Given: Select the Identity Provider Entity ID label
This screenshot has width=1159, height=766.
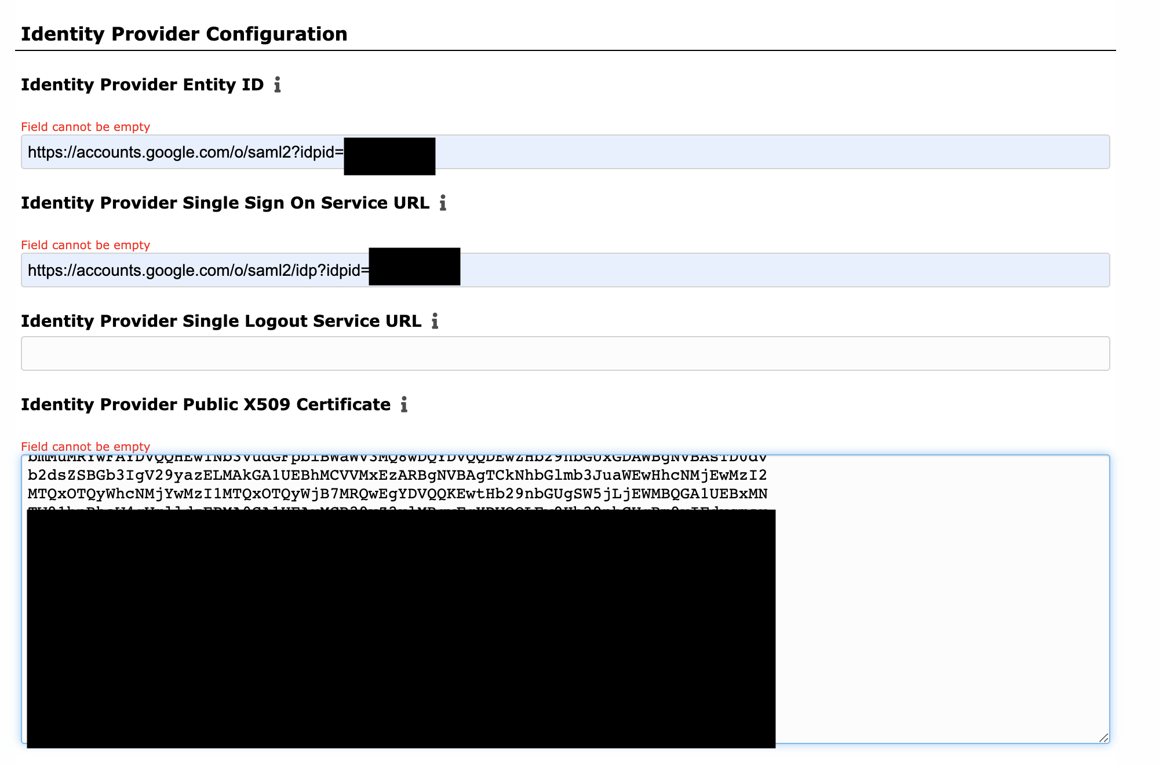Looking at the screenshot, I should coord(143,85).
